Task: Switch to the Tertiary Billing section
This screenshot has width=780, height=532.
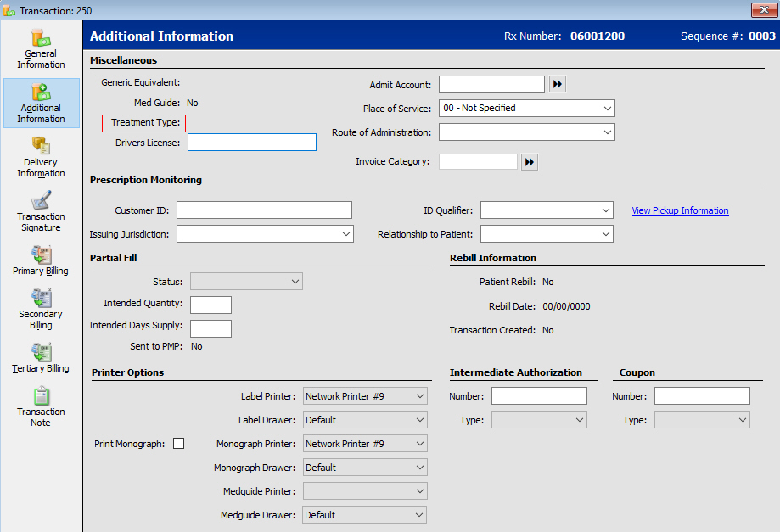Action: pyautogui.click(x=41, y=358)
